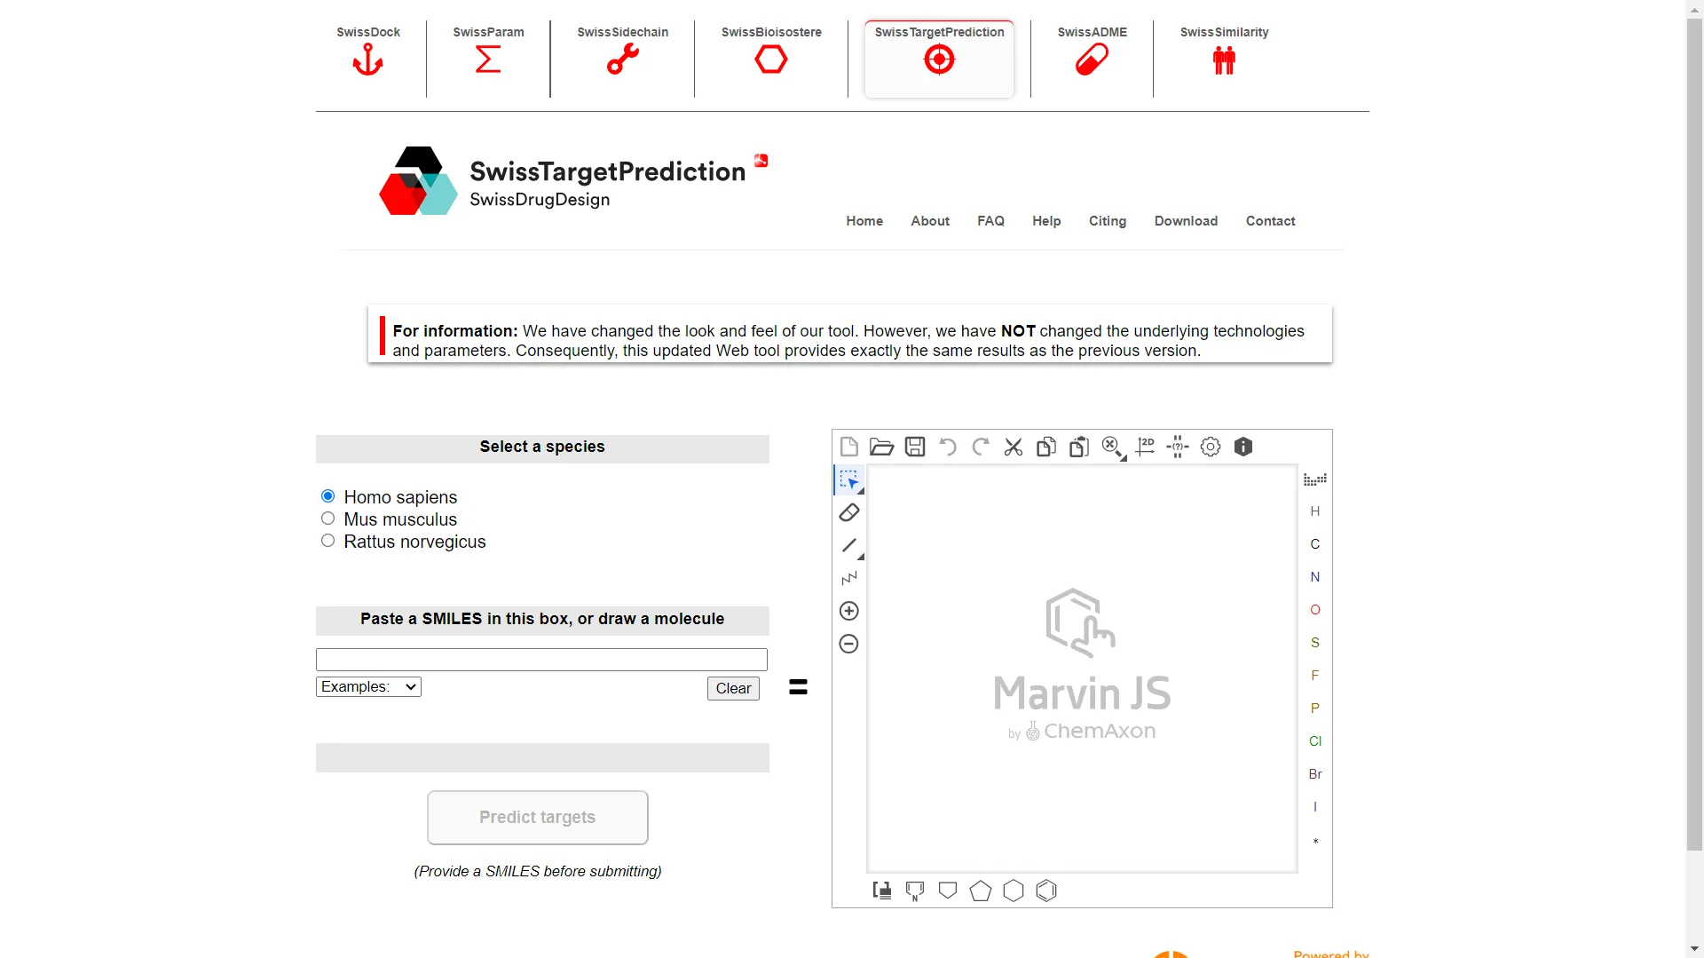1704x958 pixels.
Task: Select the rectangle selection tool in Marvin JS
Action: coord(848,480)
